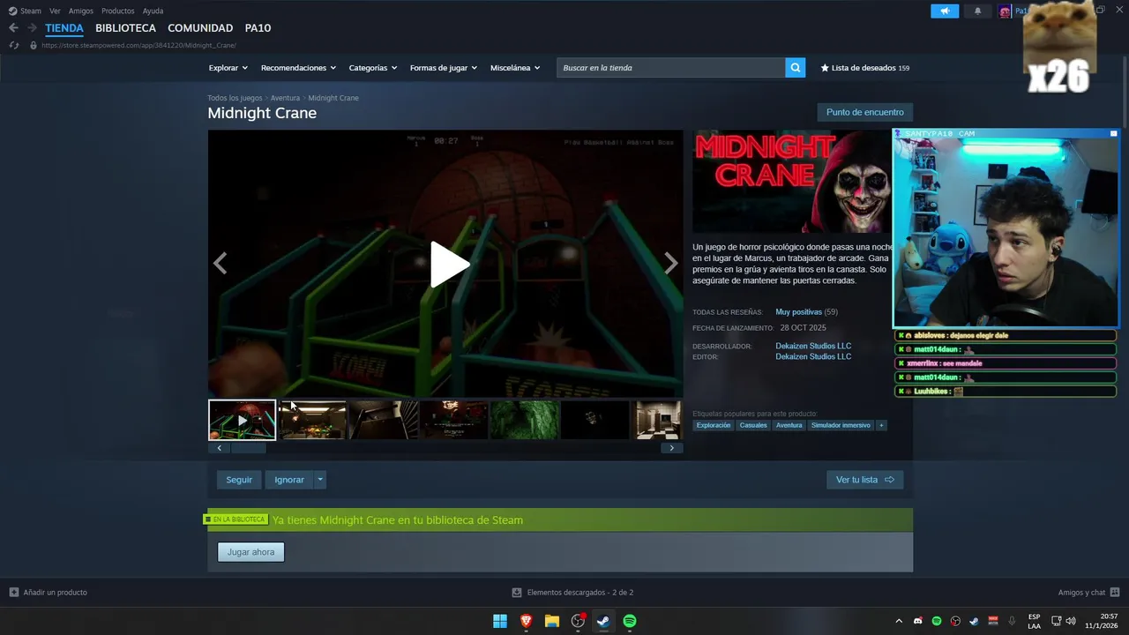The image size is (1129, 635).
Task: Open the Ayuda menu
Action: [153, 11]
